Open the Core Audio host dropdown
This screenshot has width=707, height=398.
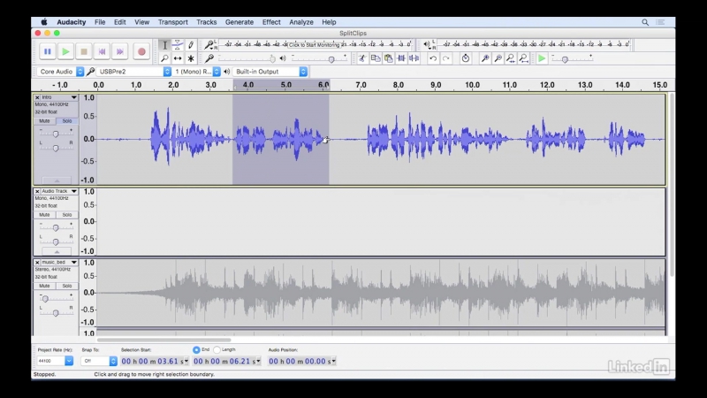coord(60,72)
